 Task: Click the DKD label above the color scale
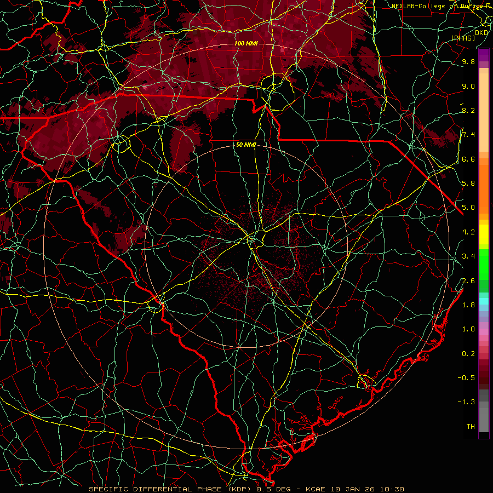[481, 33]
